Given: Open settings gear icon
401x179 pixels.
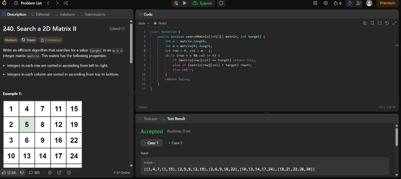Looking at the screenshot, I should click(326, 3).
